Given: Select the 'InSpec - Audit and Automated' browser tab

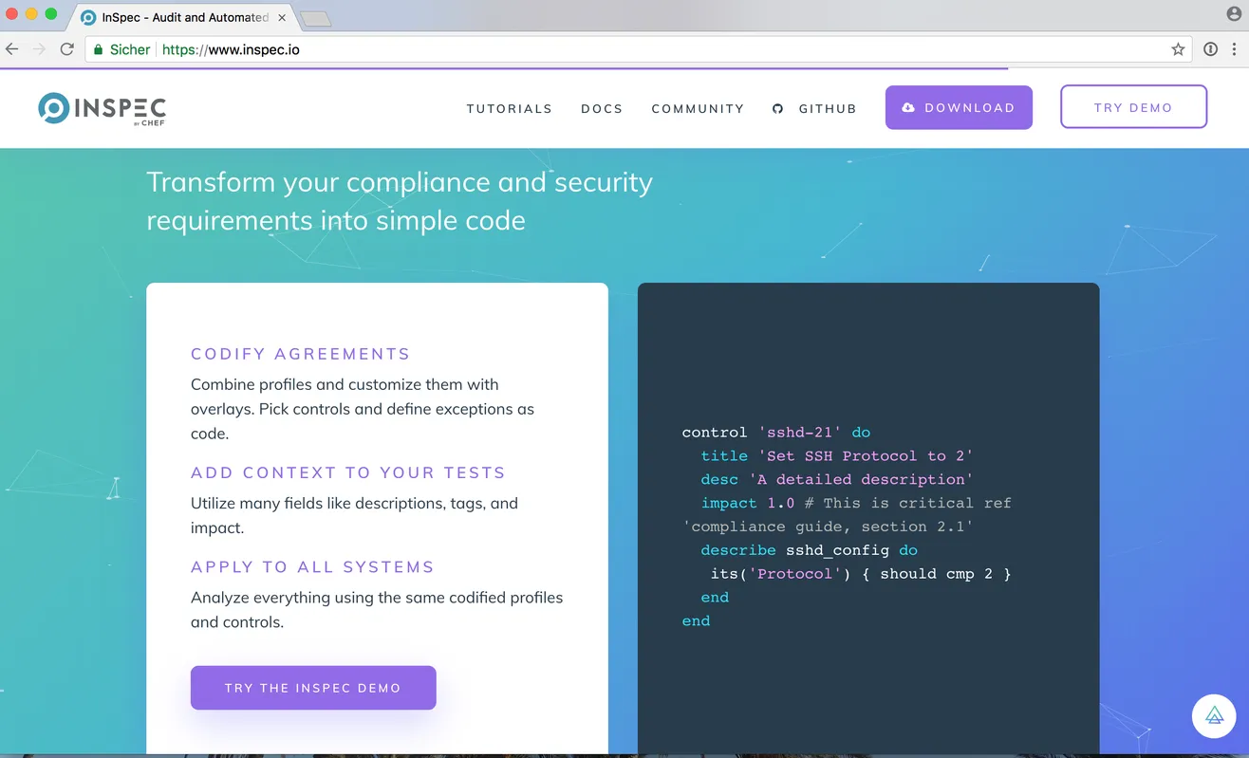Looking at the screenshot, I should point(183,17).
